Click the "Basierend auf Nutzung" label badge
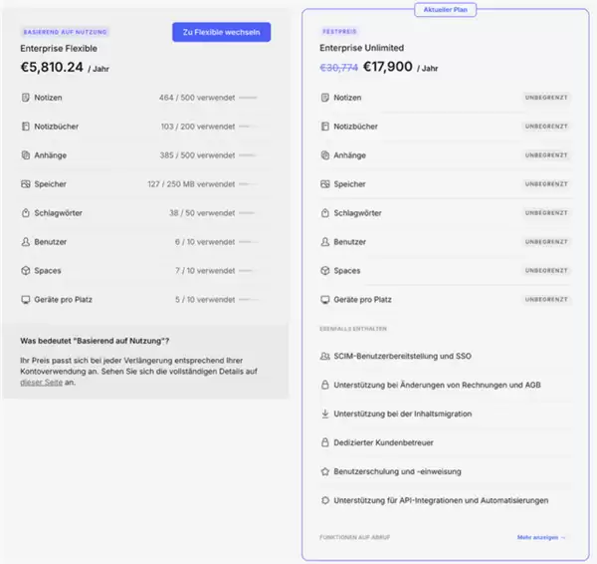Viewport: 597px width, 564px height. point(65,32)
